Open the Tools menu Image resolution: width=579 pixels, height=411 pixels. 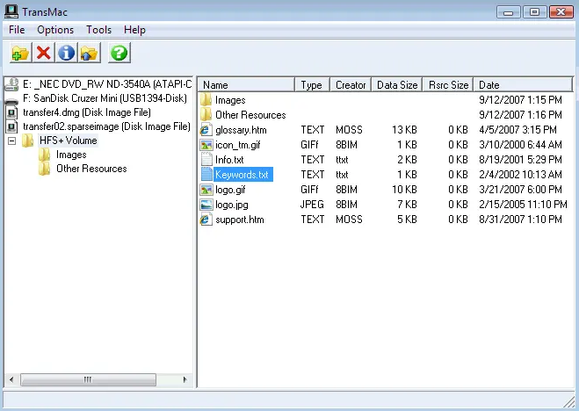(x=98, y=30)
